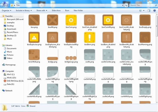Viewport: 158px width, 112px height.
Task: Toggle the preview pane icon
Action: click(149, 10)
